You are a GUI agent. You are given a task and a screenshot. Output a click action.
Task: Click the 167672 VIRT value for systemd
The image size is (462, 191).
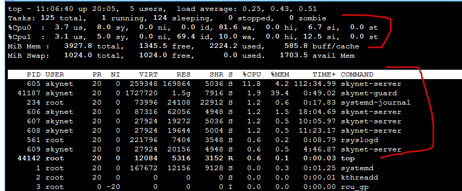144,168
